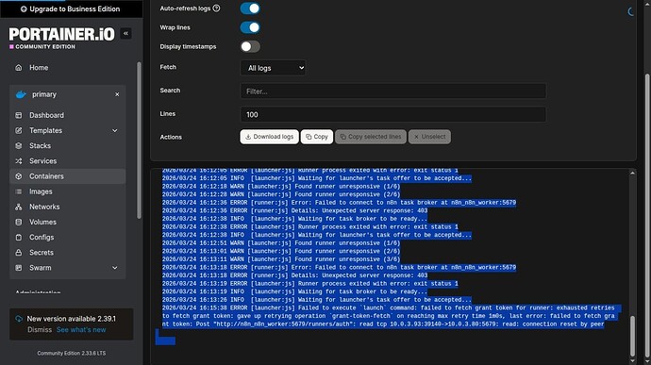The height and width of the screenshot is (365, 651).
Task: Click the See what's new link
Action: tap(81, 330)
